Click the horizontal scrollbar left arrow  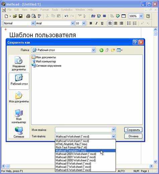3,166
